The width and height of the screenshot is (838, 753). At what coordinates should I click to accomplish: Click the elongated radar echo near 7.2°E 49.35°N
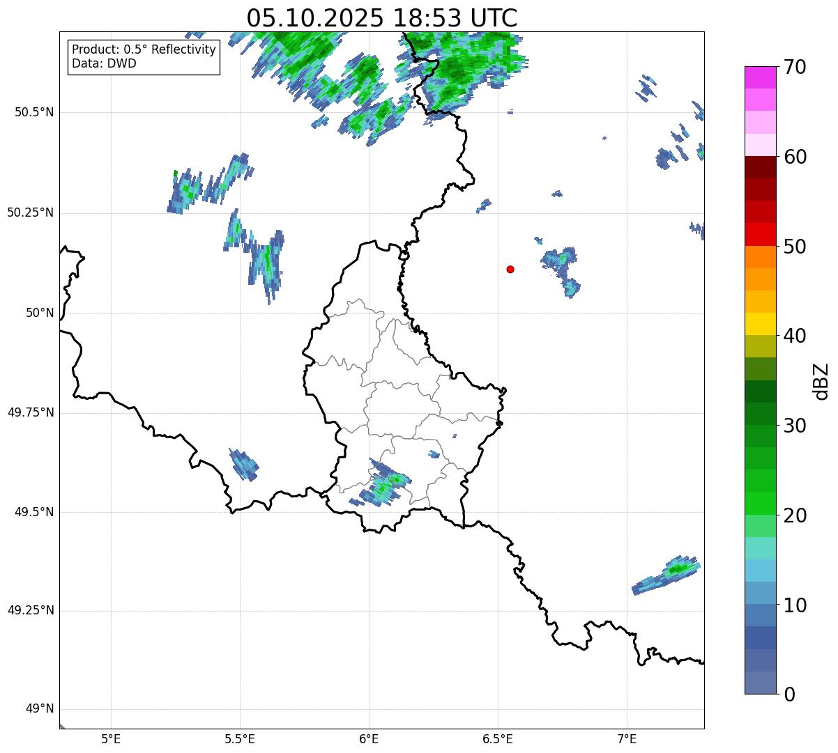click(666, 575)
